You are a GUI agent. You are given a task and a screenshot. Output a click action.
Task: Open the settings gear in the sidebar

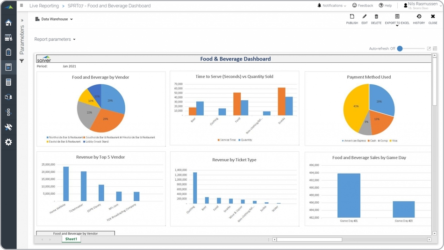pyautogui.click(x=8, y=142)
